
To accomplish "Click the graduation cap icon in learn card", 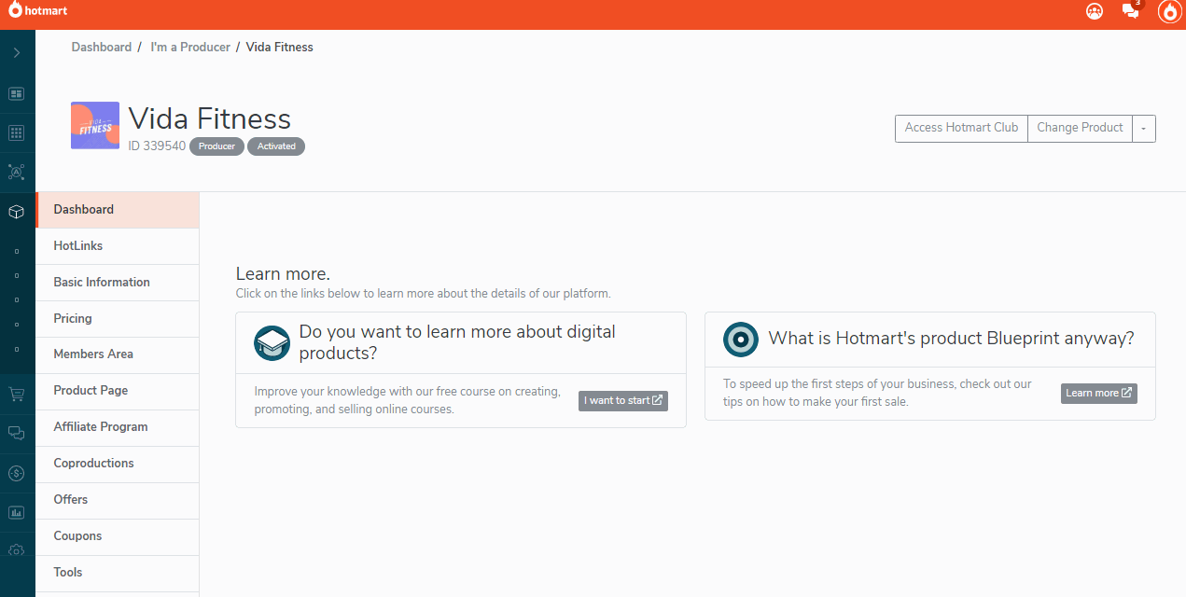I will [272, 343].
